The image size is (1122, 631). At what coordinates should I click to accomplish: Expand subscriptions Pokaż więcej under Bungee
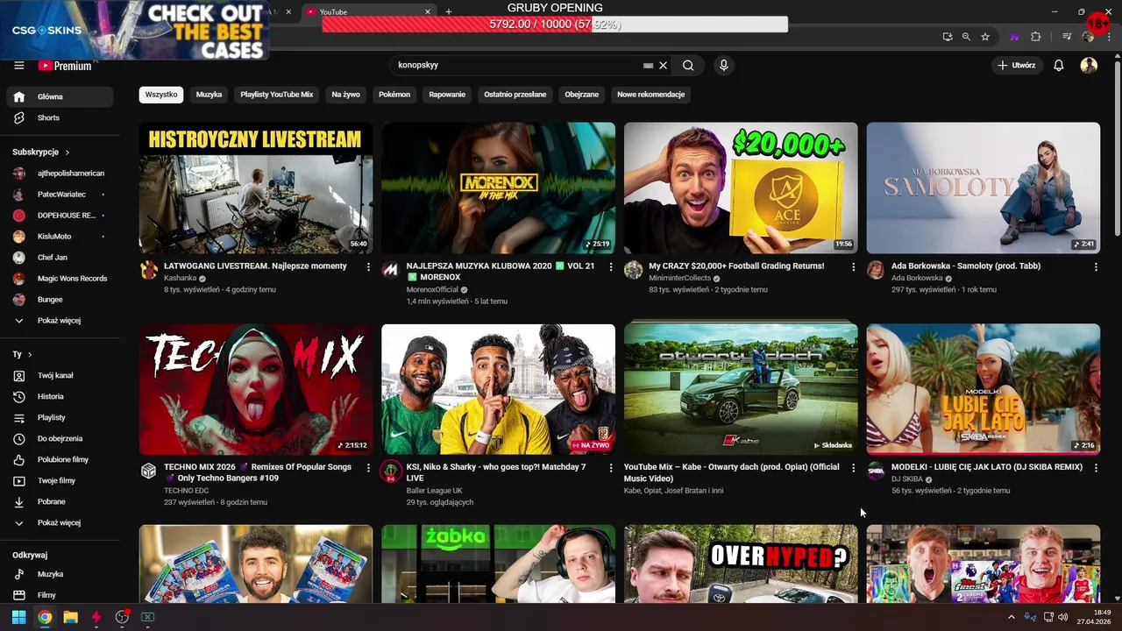(x=60, y=321)
